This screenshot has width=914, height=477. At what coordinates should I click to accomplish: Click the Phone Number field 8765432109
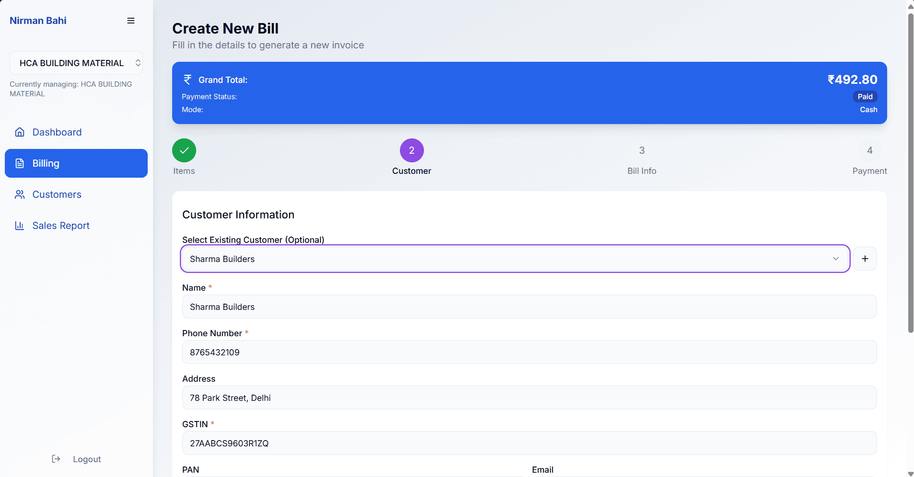click(x=529, y=352)
